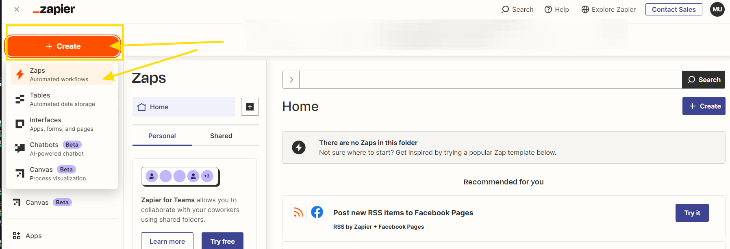Open the Zapier logo home link
The height and width of the screenshot is (249, 730).
[x=54, y=9]
